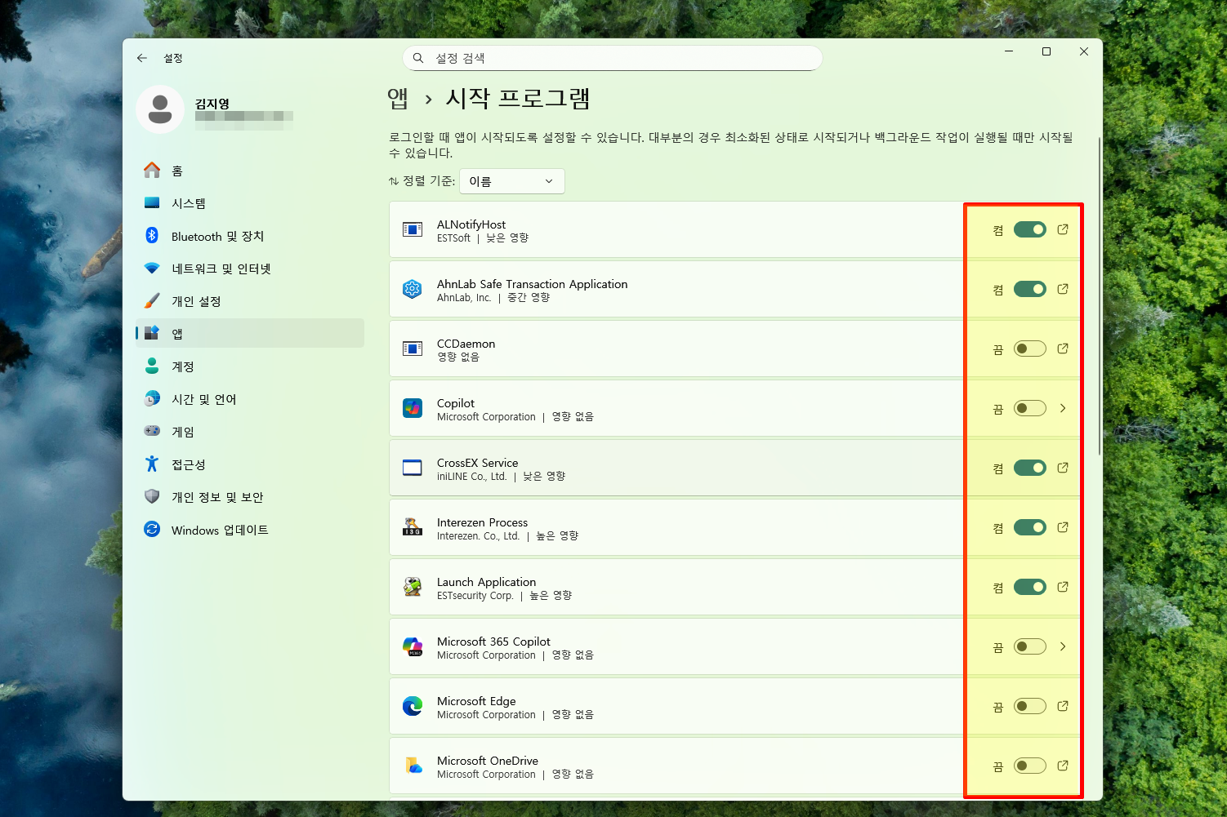Click the back arrow in Settings

pyautogui.click(x=142, y=58)
